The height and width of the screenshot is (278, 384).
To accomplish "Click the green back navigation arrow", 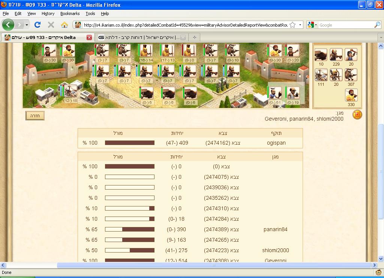I will (8, 25).
